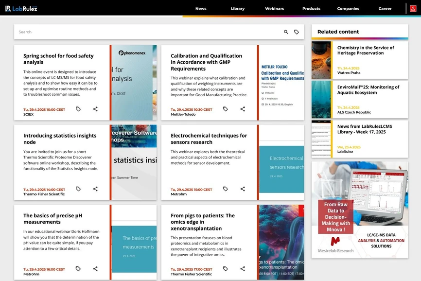Open the tag filter beside the search bar
Viewport: 421px width, 281px height.
point(297,32)
